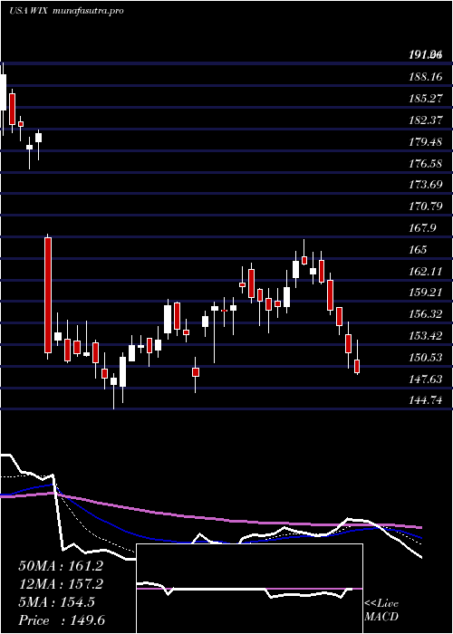Image resolution: width=453 pixels, height=634 pixels.
Task: Click the 167.9 price axis label
Action: (x=422, y=228)
